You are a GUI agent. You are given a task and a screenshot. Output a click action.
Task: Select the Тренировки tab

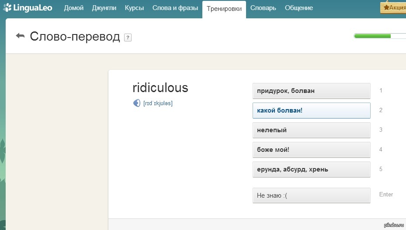click(224, 8)
